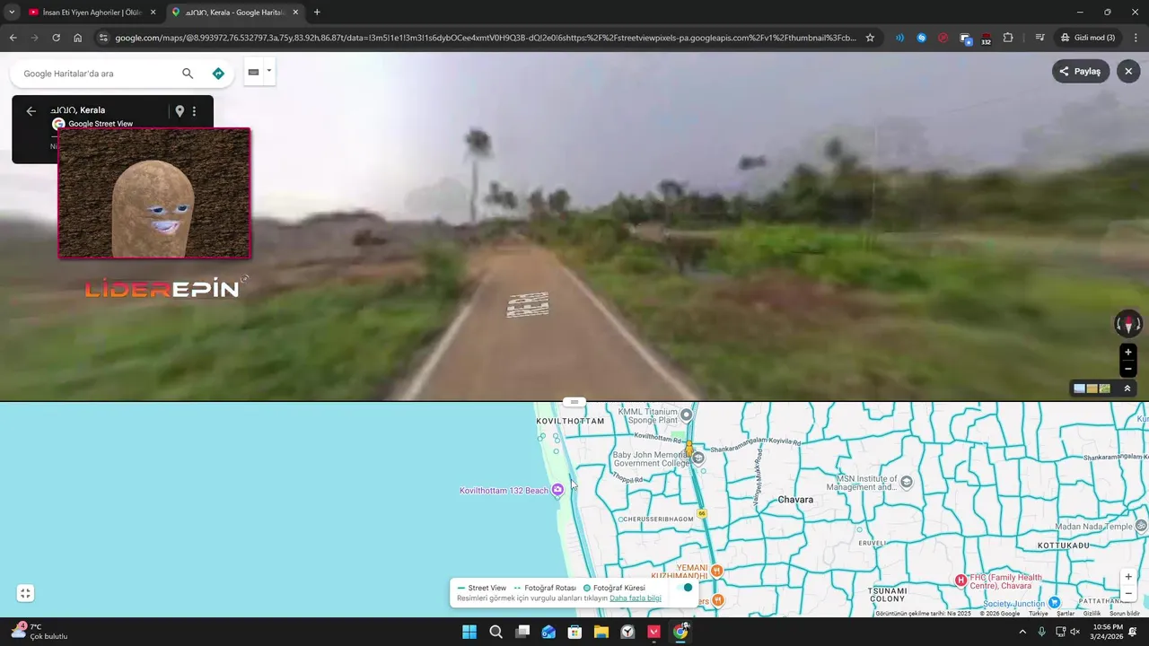The height and width of the screenshot is (646, 1149).
Task: Zoom in the Street View image
Action: point(1128,352)
